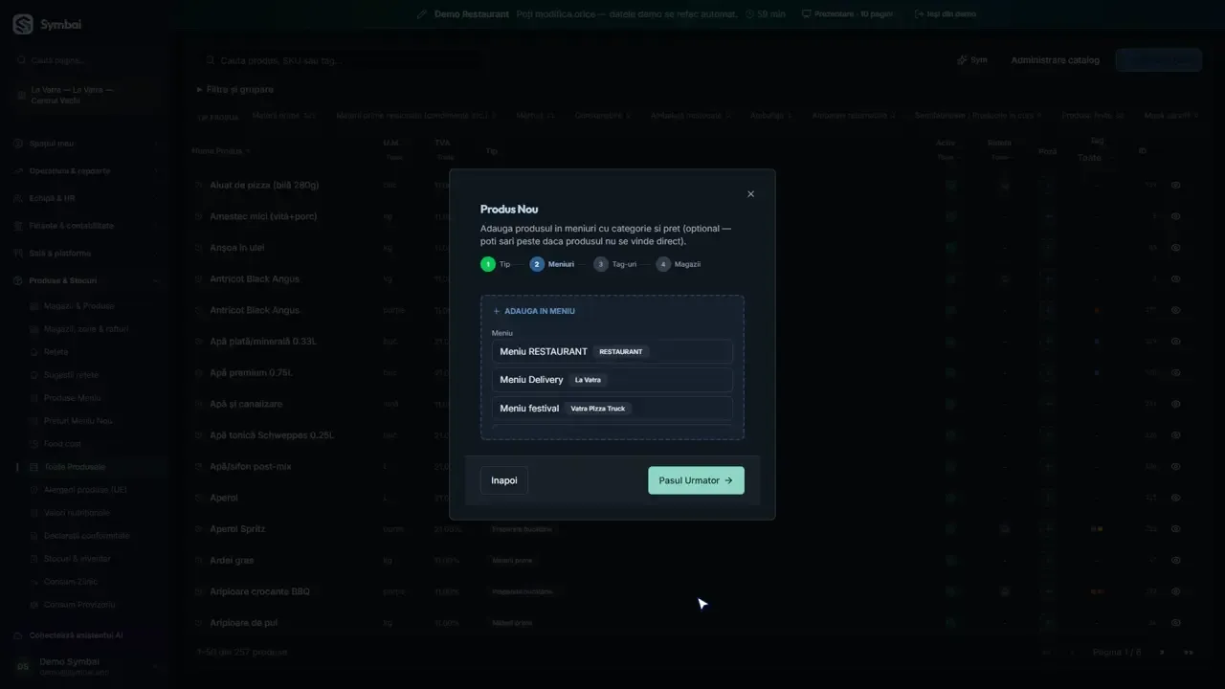This screenshot has height=689, width=1225.
Task: Click eye icon for Ardei gras row
Action: click(x=1175, y=560)
